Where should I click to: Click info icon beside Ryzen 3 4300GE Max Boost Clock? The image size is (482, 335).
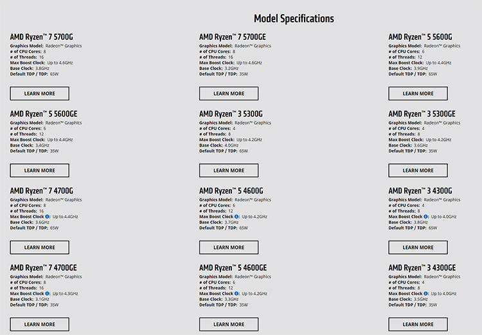click(x=425, y=293)
